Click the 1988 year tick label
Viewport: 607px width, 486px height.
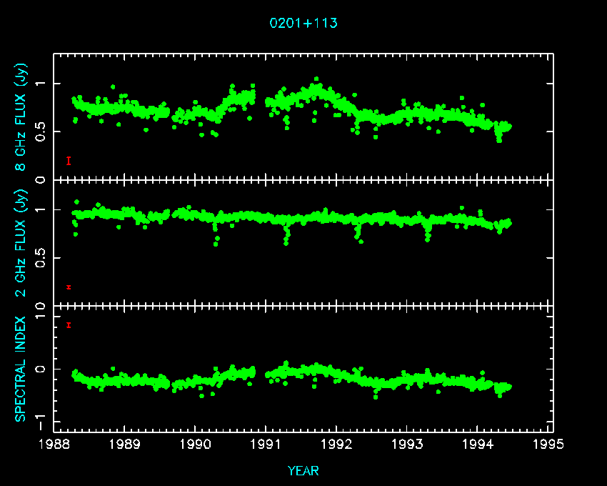coord(54,445)
